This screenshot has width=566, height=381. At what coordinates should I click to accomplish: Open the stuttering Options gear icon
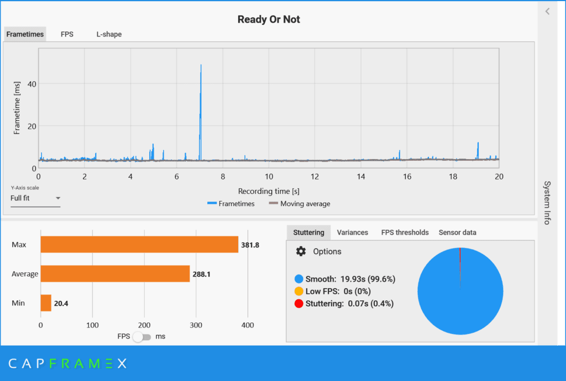pos(301,251)
